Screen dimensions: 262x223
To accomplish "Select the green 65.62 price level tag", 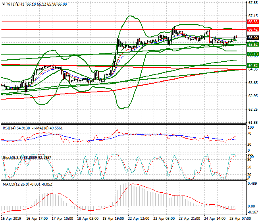I will click(x=253, y=45).
